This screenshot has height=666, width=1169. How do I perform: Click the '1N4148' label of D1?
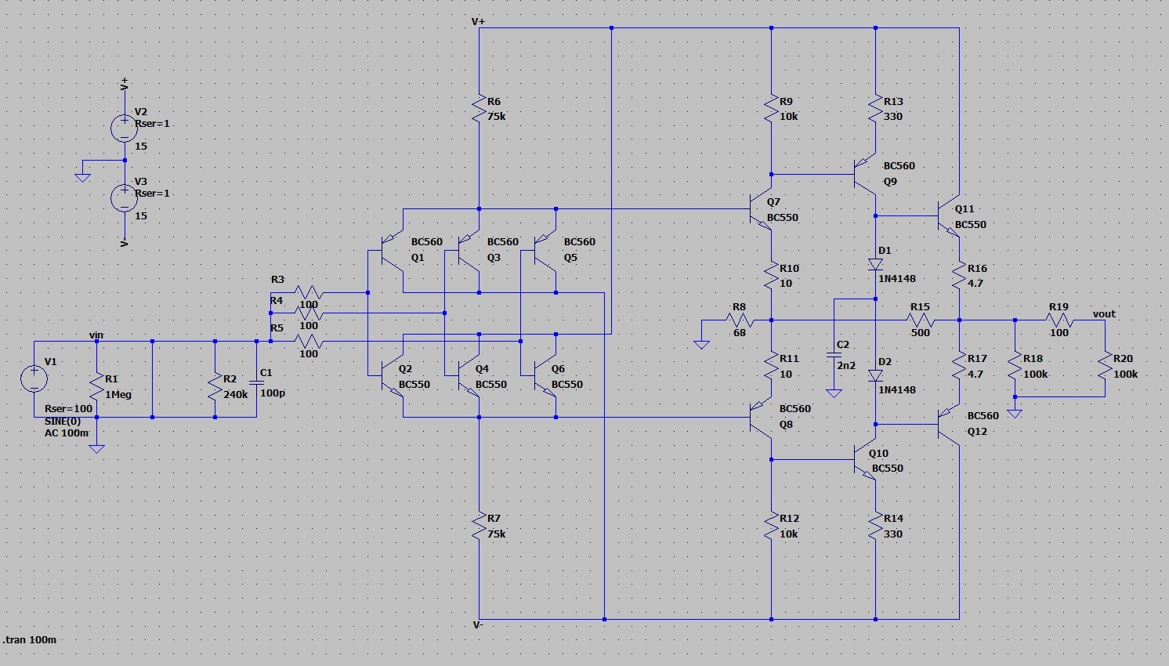[x=897, y=278]
